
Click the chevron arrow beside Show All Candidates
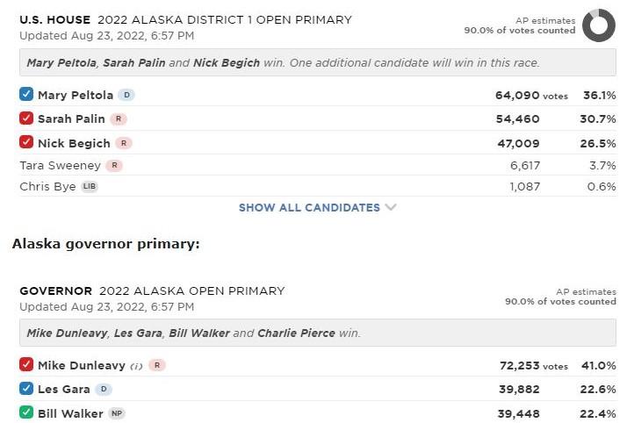(391, 208)
